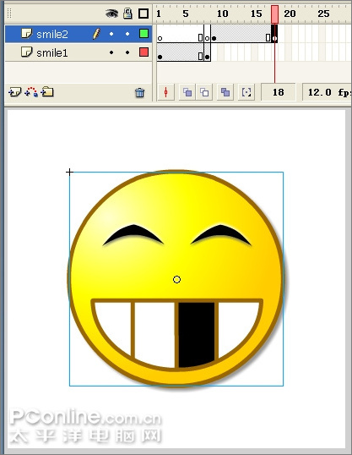Click Edit Multiple Frames button
The height and width of the screenshot is (455, 352).
point(225,92)
